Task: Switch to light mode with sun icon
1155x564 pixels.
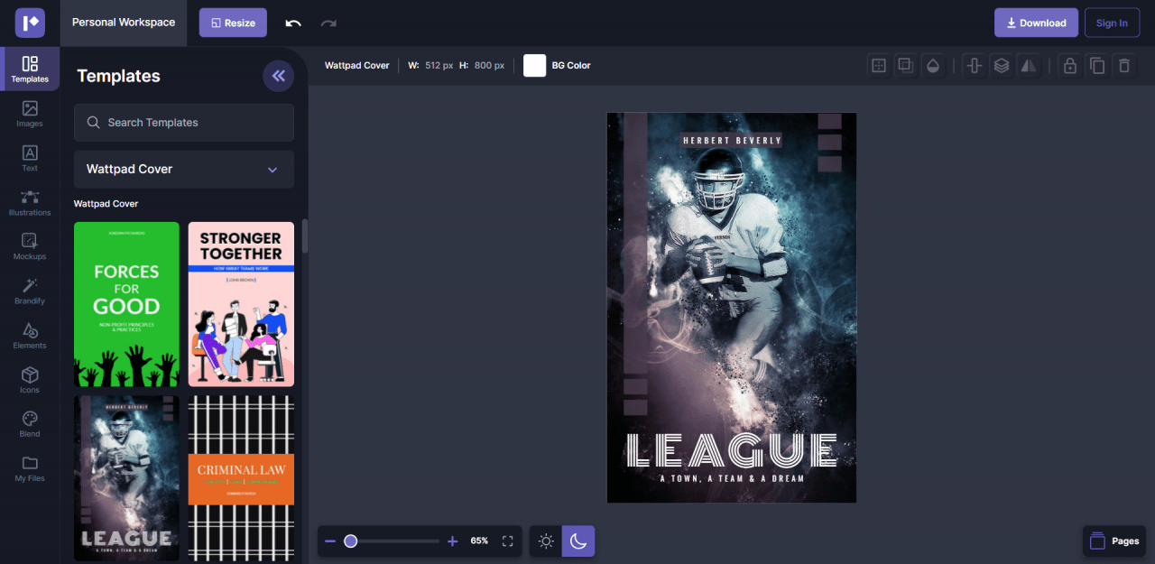Action: (546, 541)
